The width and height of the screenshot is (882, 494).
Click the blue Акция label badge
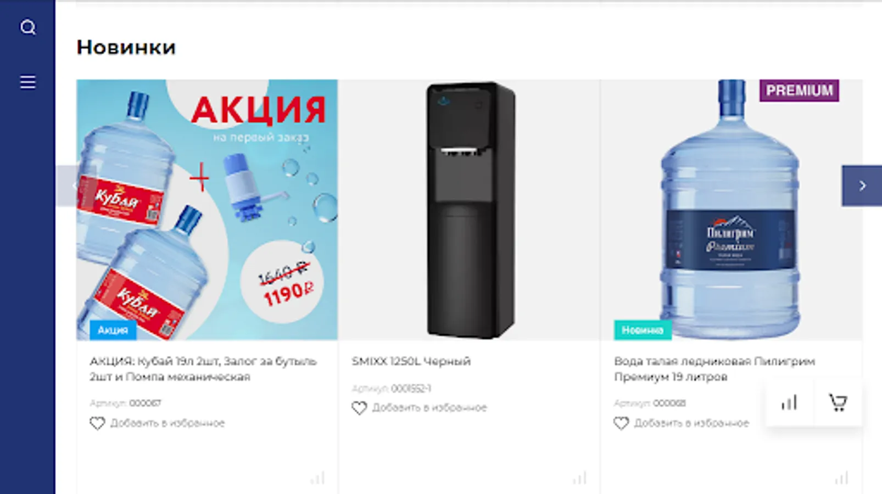click(x=113, y=330)
